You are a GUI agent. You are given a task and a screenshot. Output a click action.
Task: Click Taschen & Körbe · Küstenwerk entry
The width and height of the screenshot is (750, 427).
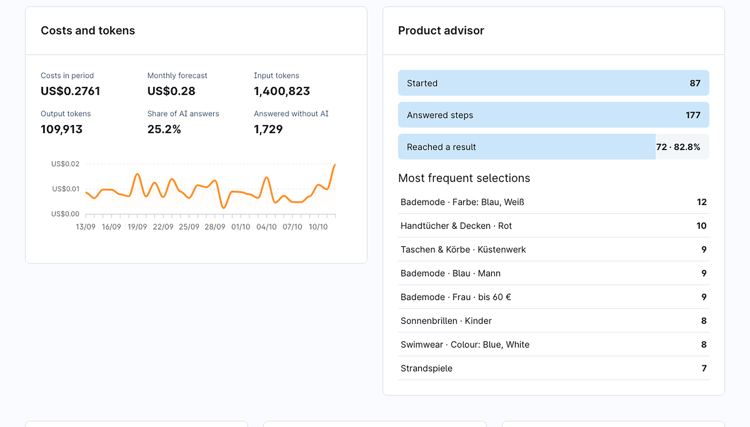coord(553,249)
